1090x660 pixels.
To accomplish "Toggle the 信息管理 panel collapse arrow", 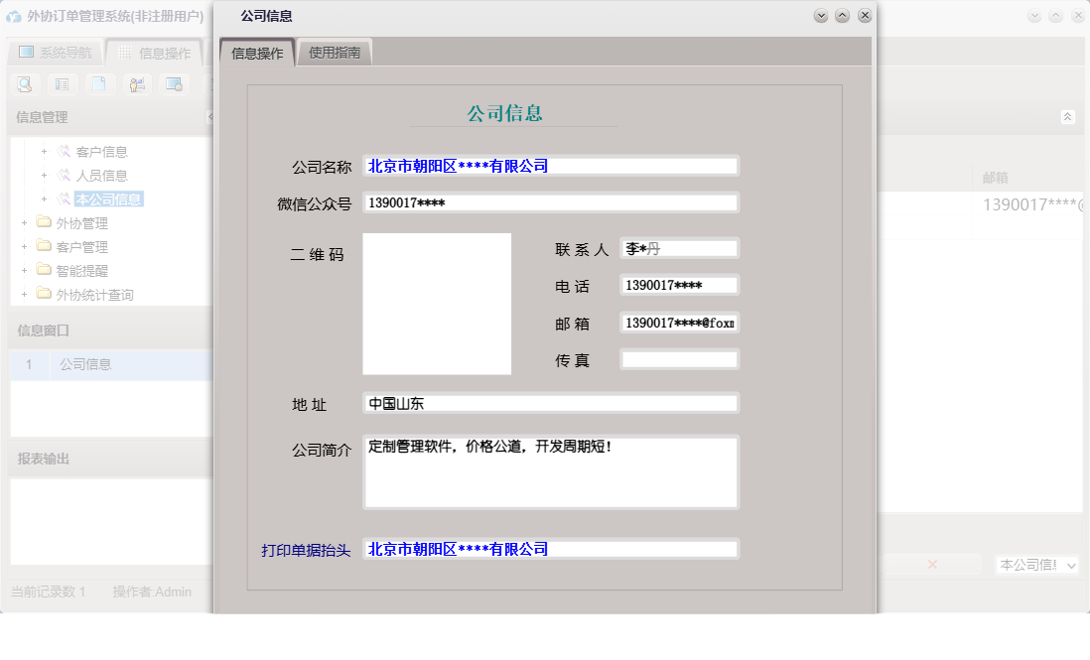I will (x=208, y=116).
